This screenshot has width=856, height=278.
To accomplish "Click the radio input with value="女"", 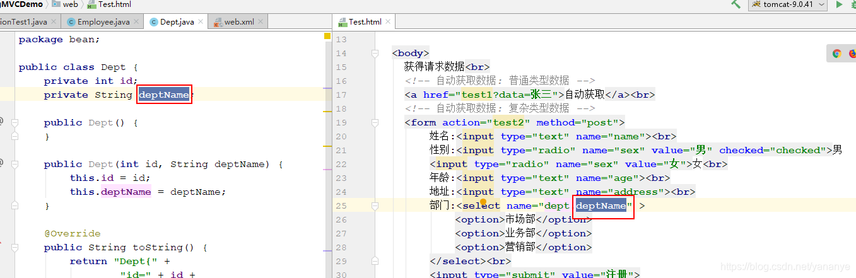I will (x=578, y=164).
